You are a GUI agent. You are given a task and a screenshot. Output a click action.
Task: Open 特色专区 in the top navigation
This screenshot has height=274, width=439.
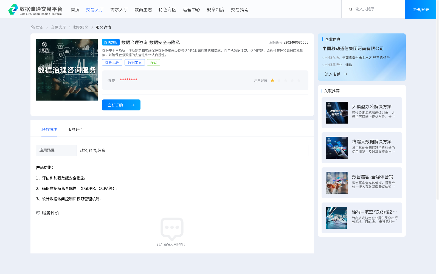coord(167,10)
